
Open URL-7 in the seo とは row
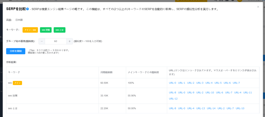(230, 108)
